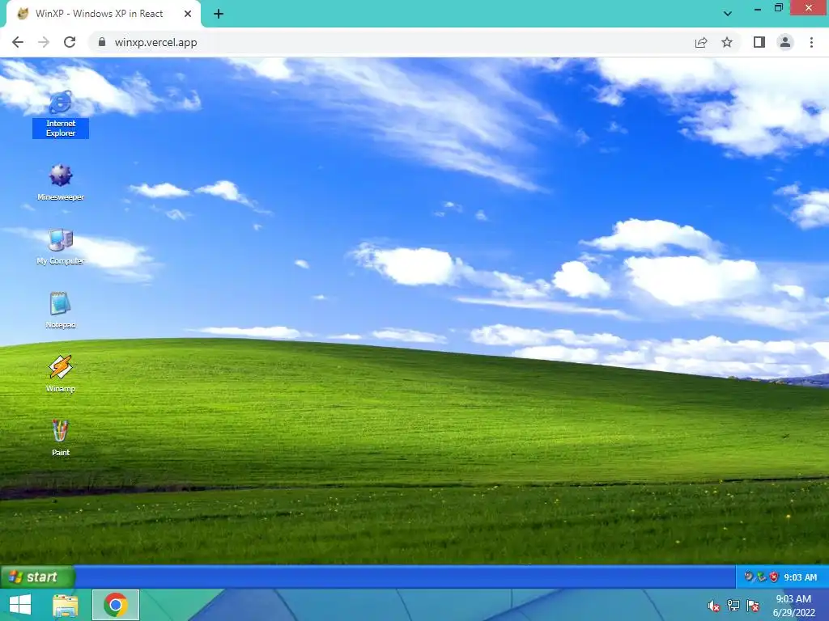This screenshot has width=829, height=621.
Task: Select the Paint desktop icon
Action: coord(60,437)
